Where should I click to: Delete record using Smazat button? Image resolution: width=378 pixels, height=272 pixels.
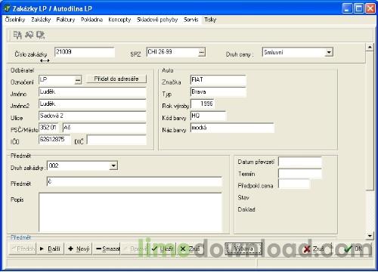coord(107,249)
